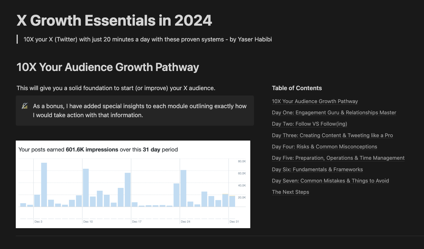Open Day Seven: Common Mistakes link
Image resolution: width=424 pixels, height=249 pixels.
point(330,181)
